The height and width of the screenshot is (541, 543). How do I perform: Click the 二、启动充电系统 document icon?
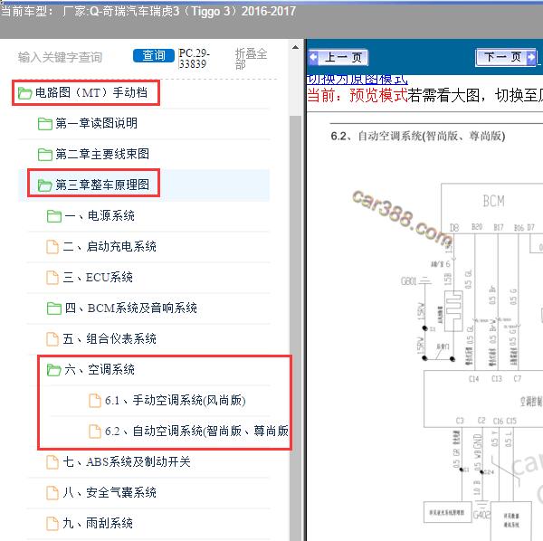[52, 247]
